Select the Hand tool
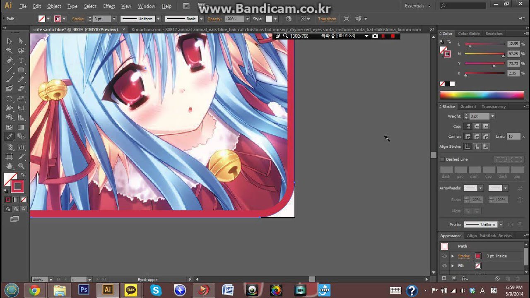The height and width of the screenshot is (298, 530). click(x=9, y=166)
